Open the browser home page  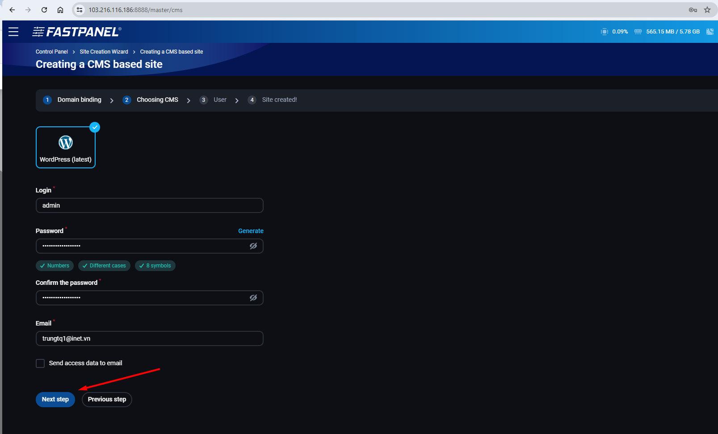[60, 10]
